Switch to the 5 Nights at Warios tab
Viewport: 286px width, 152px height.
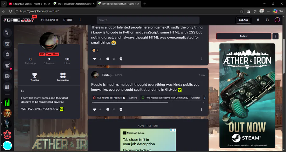29,3
